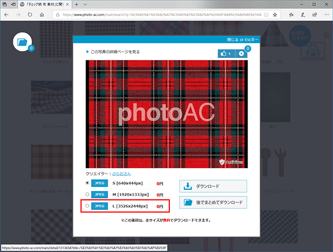This screenshot has width=333, height=252.
Task: Click the browser Back arrow
Action: [x=6, y=14]
